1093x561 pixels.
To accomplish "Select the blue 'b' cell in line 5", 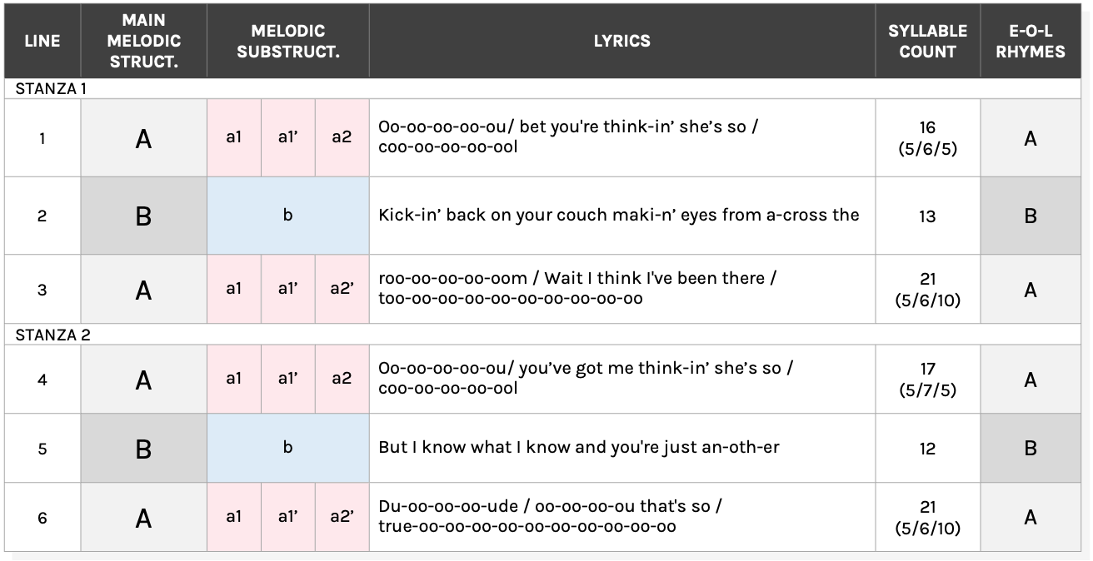I will click(287, 448).
